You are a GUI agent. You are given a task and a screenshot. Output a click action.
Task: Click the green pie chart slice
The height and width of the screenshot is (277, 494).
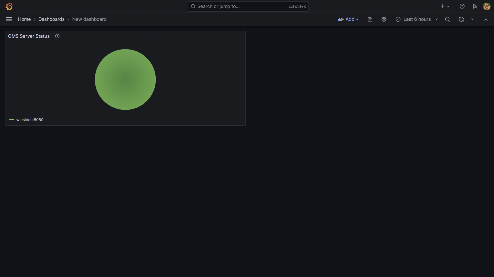[125, 80]
